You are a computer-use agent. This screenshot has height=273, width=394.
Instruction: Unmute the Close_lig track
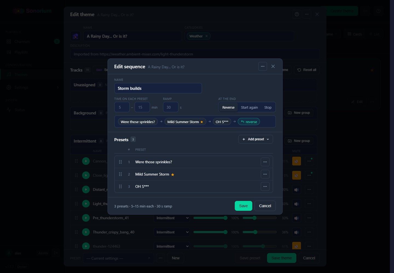297,175
